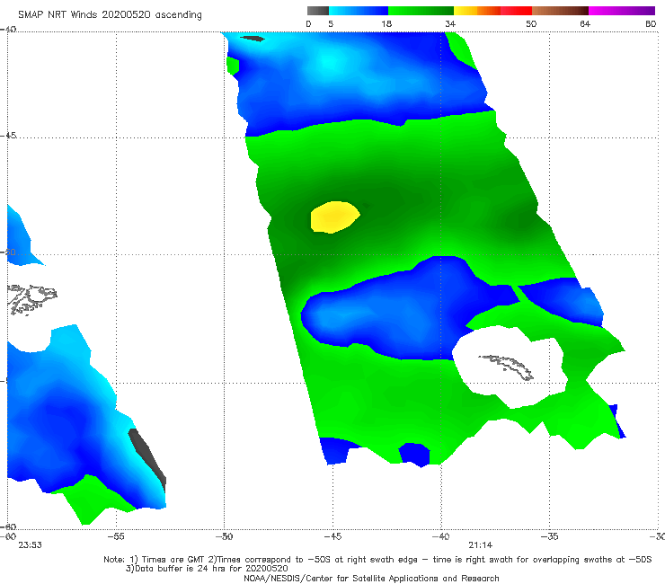Image resolution: width=665 pixels, height=584 pixels.
Task: Click the '-45' latitude label on the left axis
Action: pyautogui.click(x=8, y=136)
